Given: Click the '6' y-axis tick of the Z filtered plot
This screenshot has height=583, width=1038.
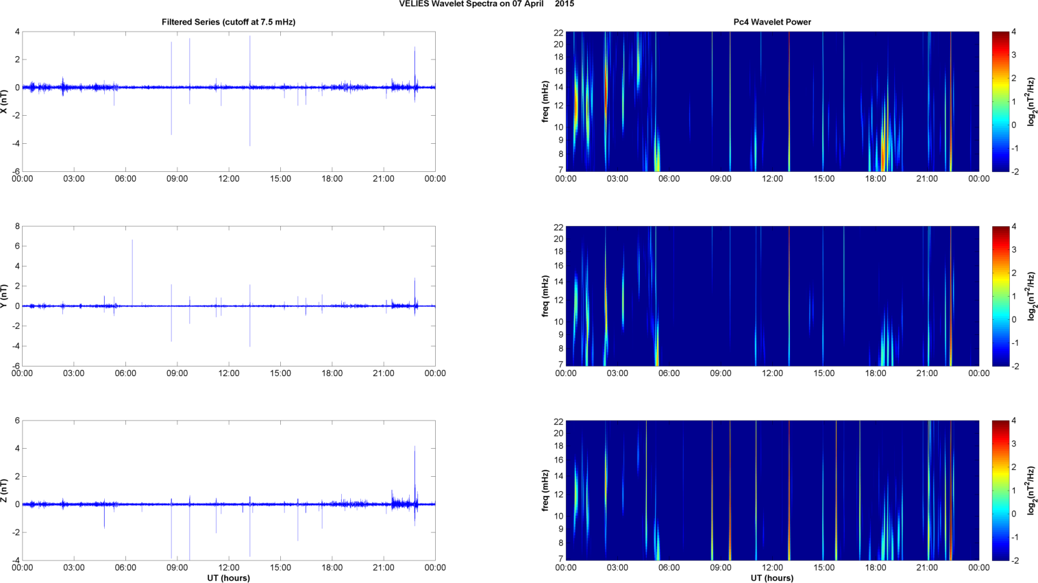Looking at the screenshot, I should point(17,421).
